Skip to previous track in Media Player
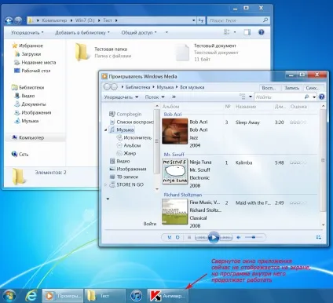This screenshot has height=303, width=333. coord(201,238)
